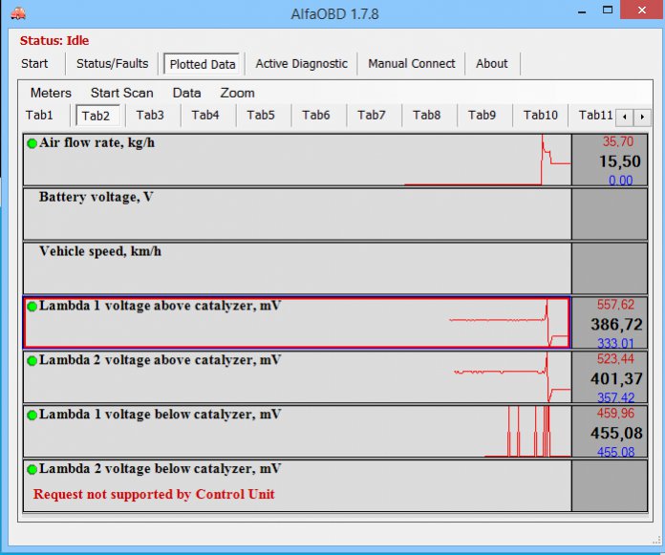
Task: Click green indicator for Air flow rate
Action: tap(32, 143)
